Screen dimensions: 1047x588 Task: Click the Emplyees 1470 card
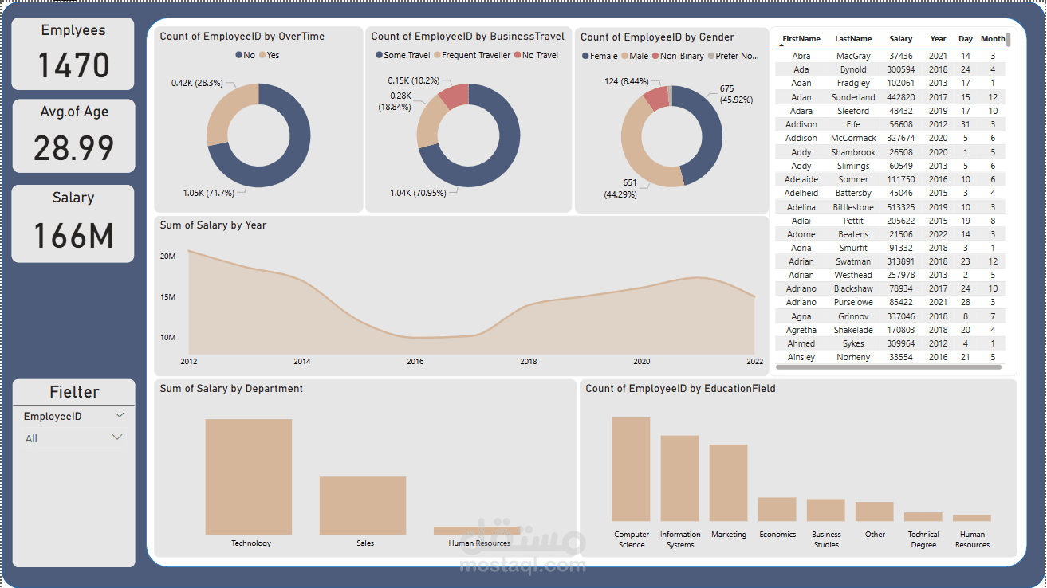point(73,53)
